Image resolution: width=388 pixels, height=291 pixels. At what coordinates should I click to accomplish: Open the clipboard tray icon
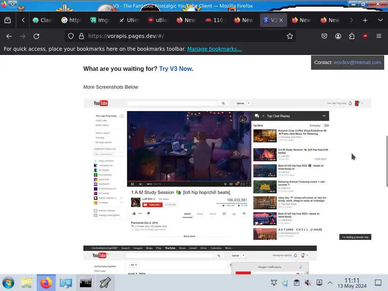click(296, 283)
